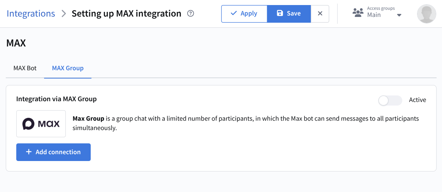The width and height of the screenshot is (442, 192).
Task: Expand the Access groups dropdown arrow
Action: pos(399,15)
